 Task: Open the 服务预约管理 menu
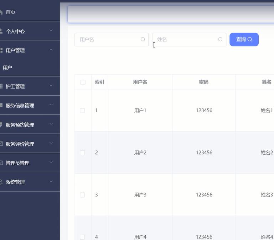tap(30, 125)
